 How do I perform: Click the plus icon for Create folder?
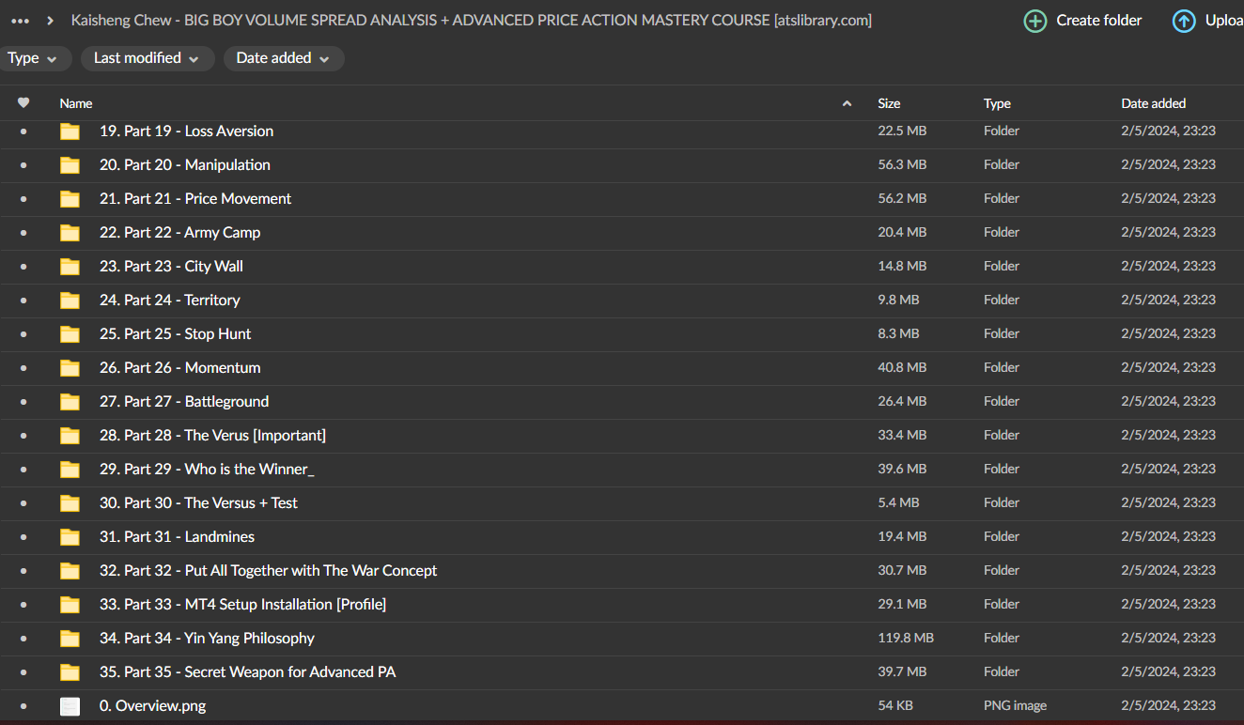[1034, 21]
